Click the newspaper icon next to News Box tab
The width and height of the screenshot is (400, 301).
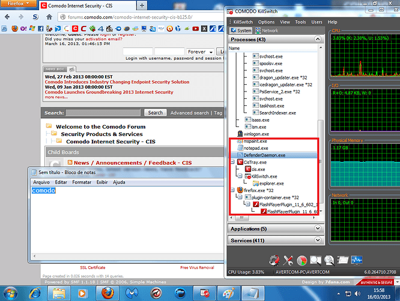point(71,69)
